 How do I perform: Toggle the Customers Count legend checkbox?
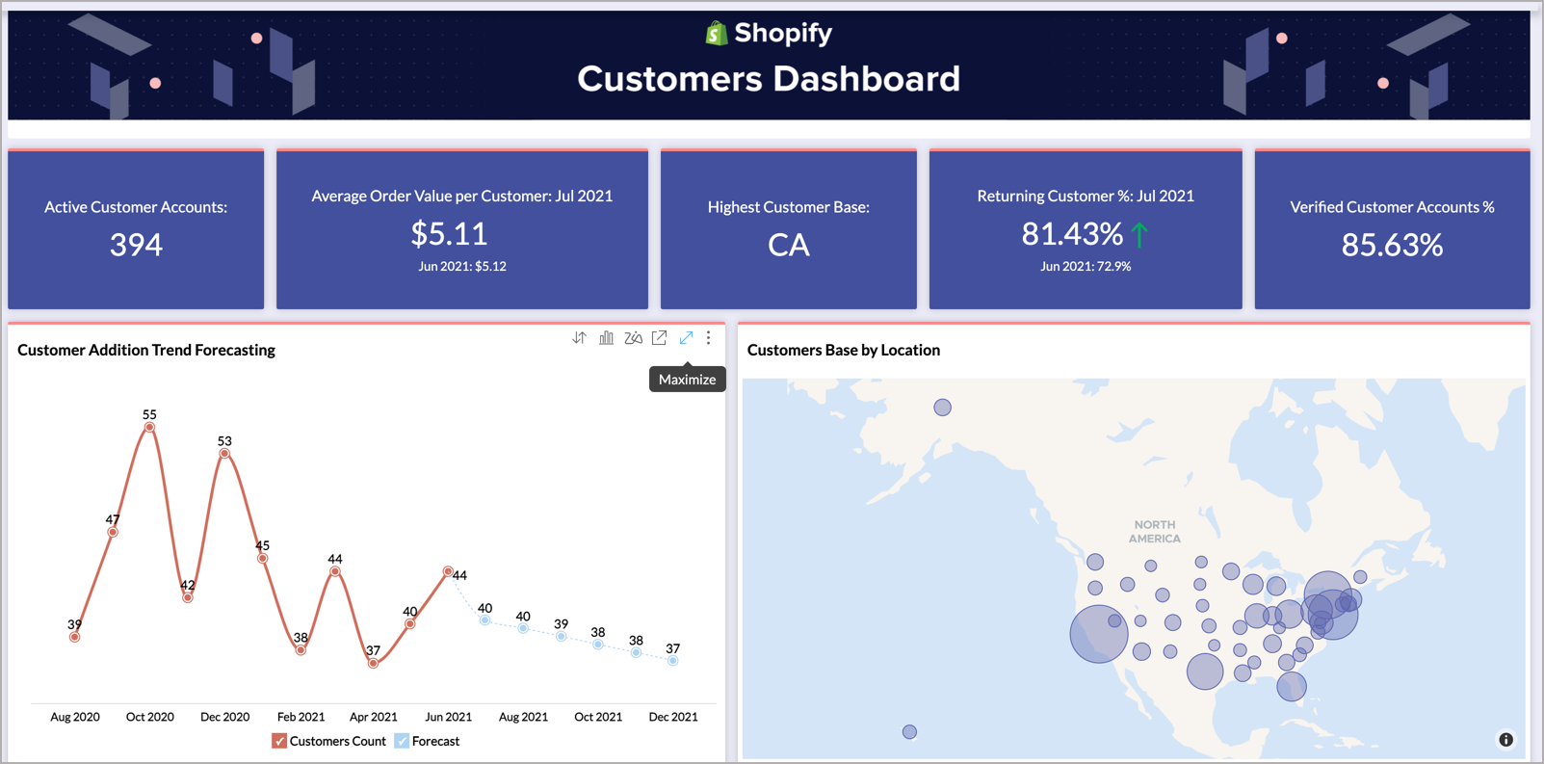(279, 741)
